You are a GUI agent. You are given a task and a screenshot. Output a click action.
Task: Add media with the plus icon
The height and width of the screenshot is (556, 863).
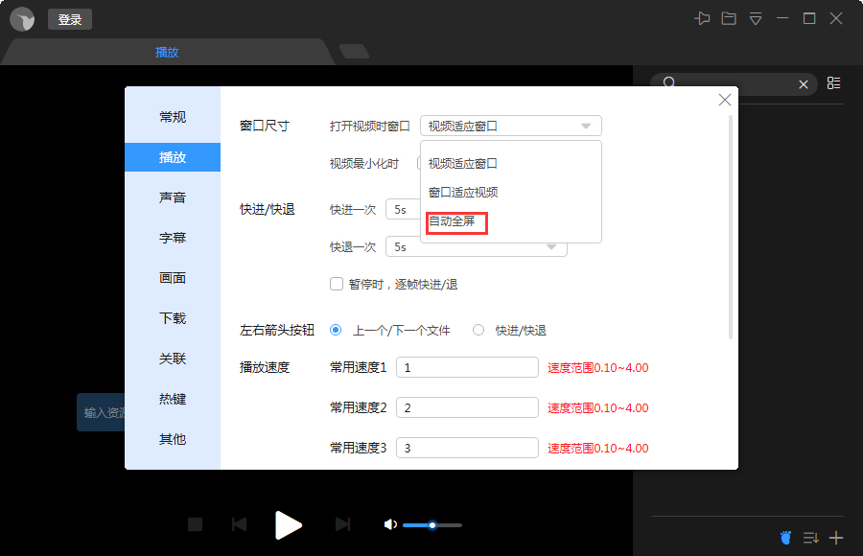(x=833, y=538)
